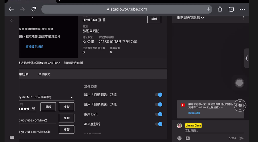258x142 pixels.
Task: Toggle the 啟用「自動結束」功能 switch
Action: [159, 104]
